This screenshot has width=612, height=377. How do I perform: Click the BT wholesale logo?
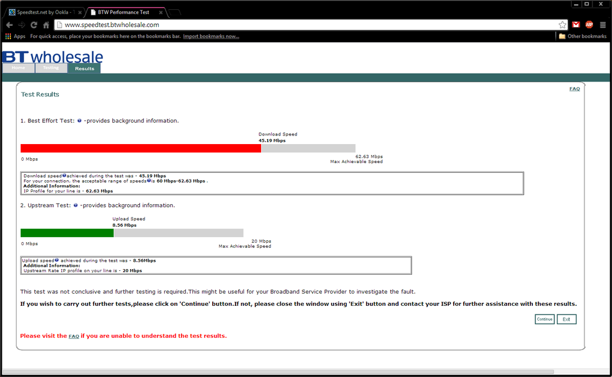[x=53, y=57]
